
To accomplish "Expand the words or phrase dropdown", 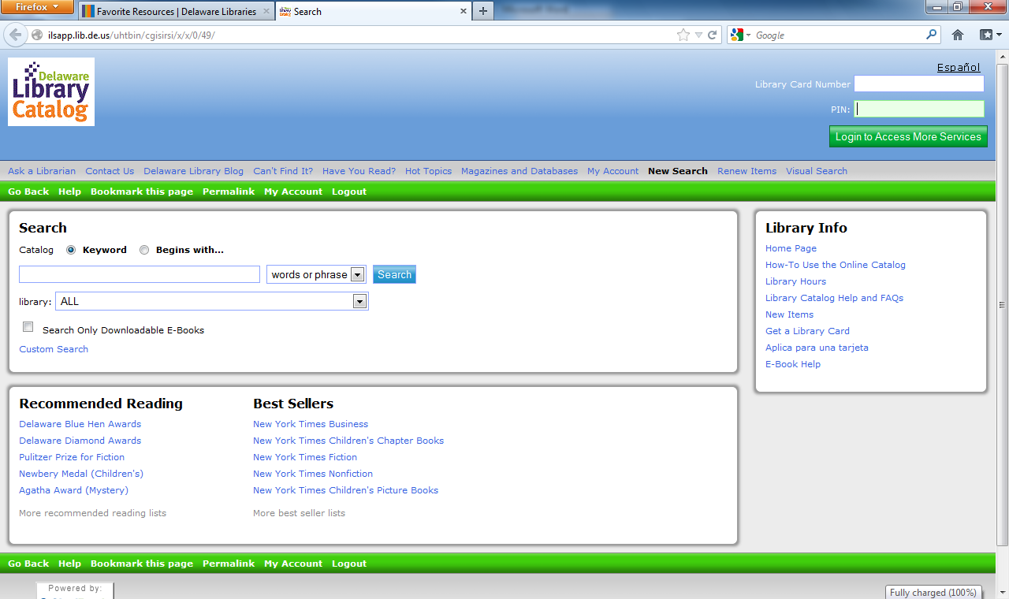I will (x=357, y=274).
